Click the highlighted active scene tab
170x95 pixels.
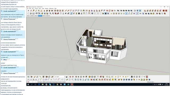coord(40,16)
